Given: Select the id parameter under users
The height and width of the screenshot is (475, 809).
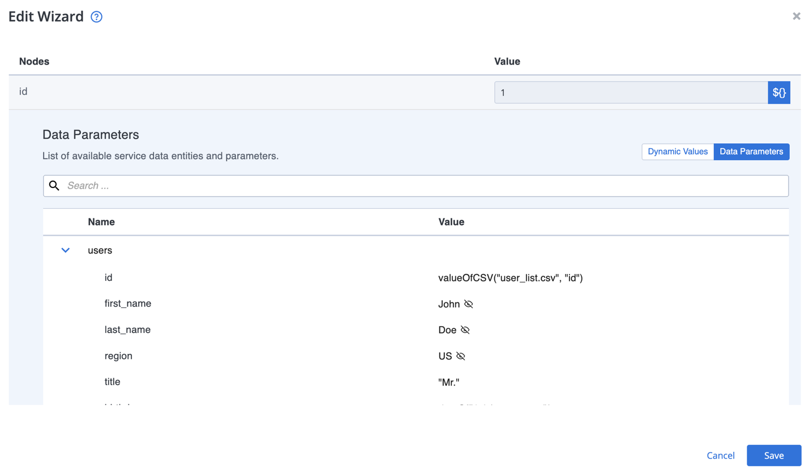Looking at the screenshot, I should point(108,277).
